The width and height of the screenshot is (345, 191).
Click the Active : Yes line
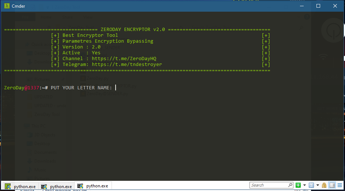(82, 53)
